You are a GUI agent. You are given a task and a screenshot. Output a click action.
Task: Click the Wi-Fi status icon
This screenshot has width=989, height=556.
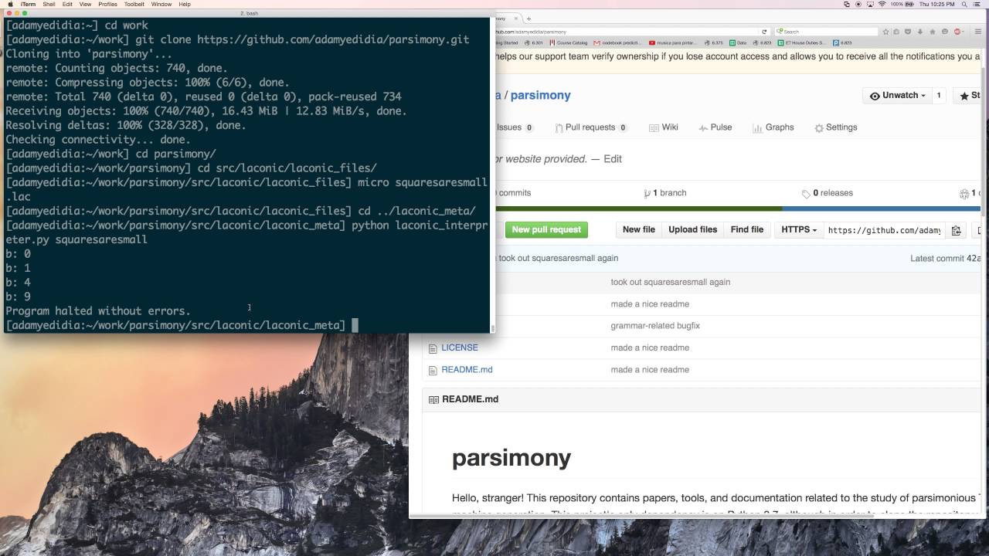(882, 4)
